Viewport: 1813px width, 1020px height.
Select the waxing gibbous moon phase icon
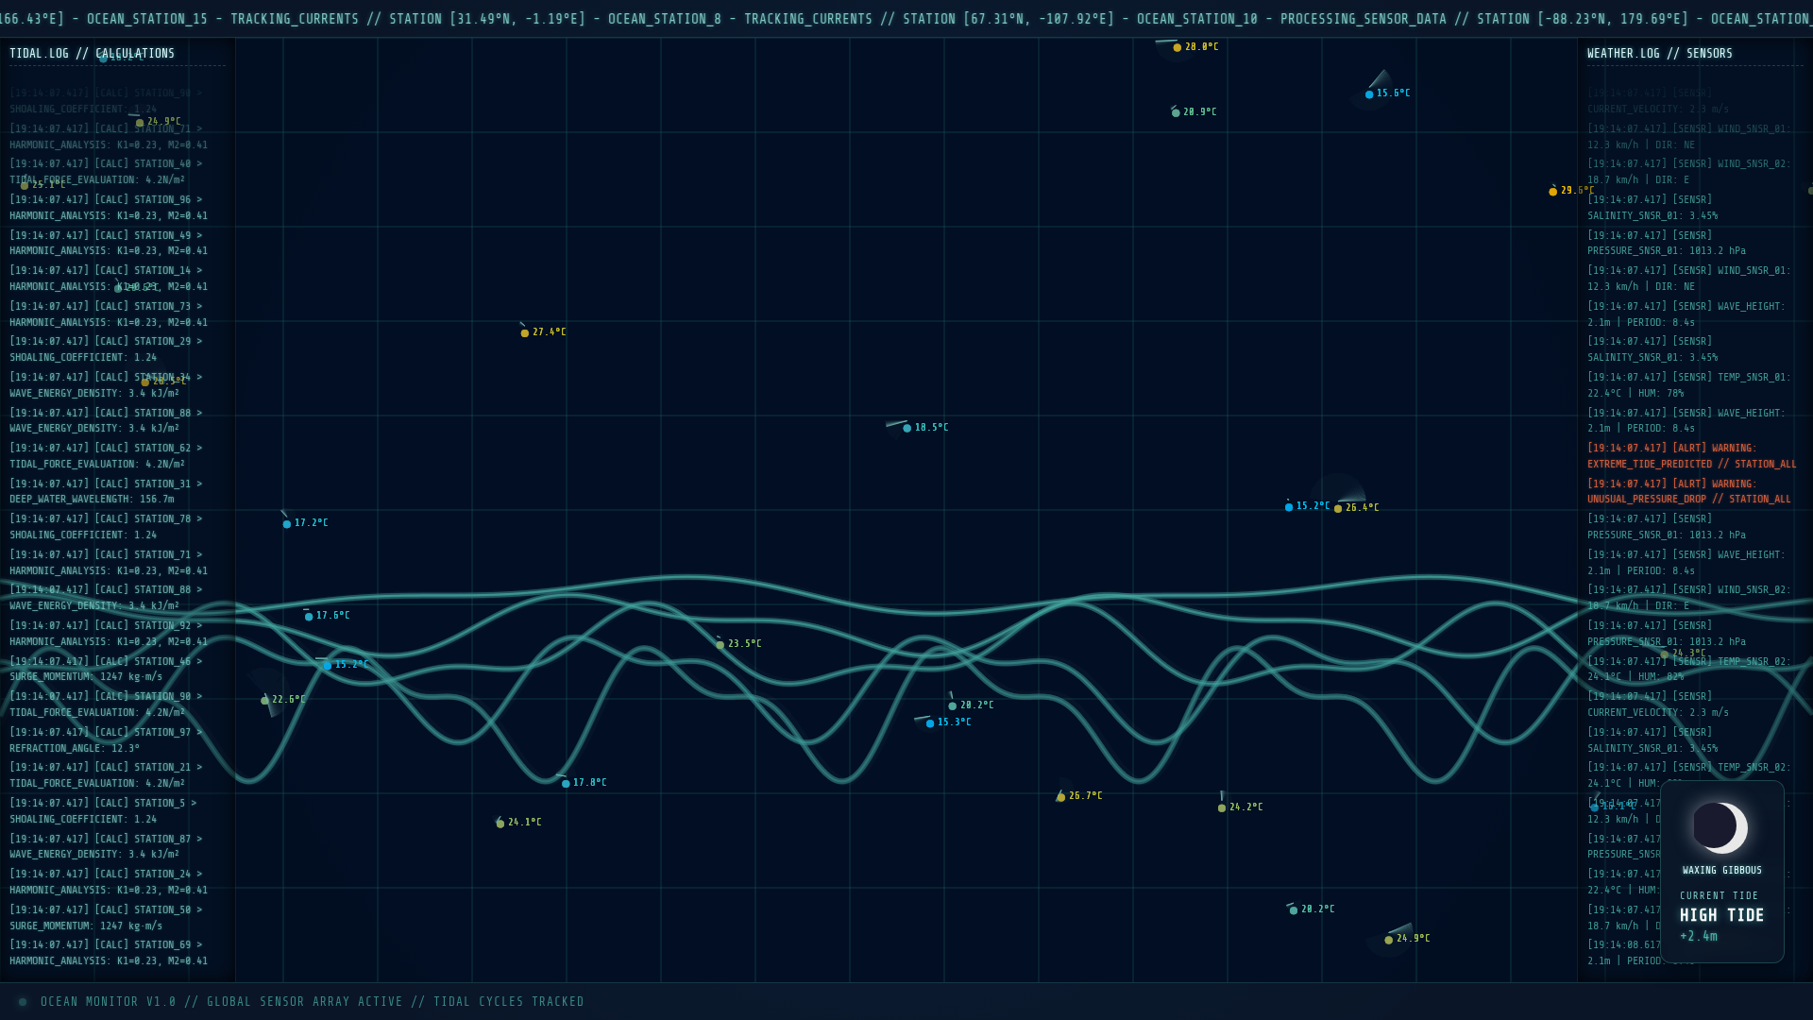[1721, 826]
